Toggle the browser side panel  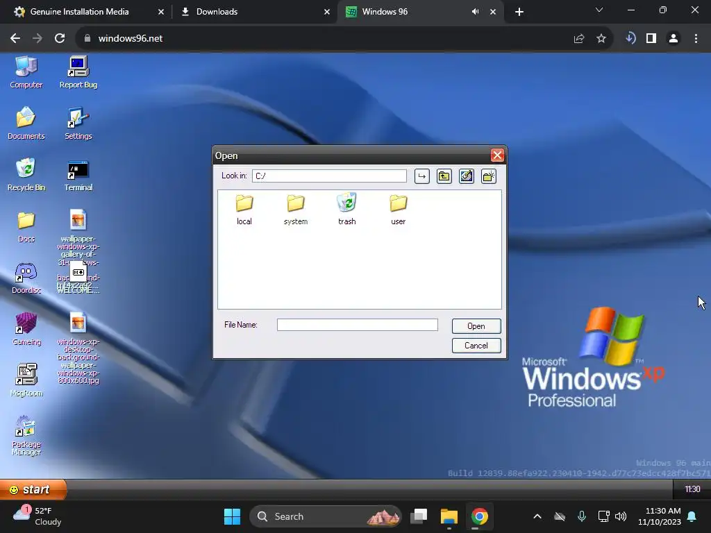pos(651,39)
